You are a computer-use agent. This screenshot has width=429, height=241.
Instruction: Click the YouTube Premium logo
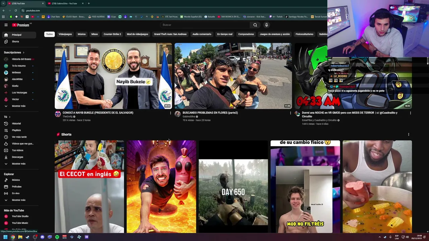pos(21,25)
